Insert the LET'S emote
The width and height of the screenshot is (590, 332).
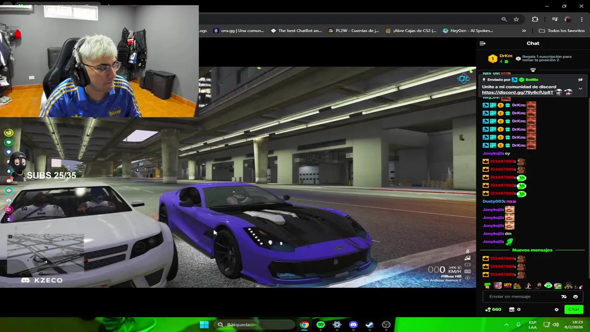coord(507,286)
